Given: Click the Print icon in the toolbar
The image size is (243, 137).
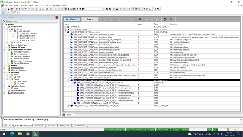Looking at the screenshot, I should [x=11, y=9].
